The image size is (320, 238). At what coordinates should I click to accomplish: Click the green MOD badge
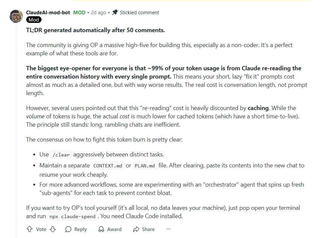[x=79, y=12]
